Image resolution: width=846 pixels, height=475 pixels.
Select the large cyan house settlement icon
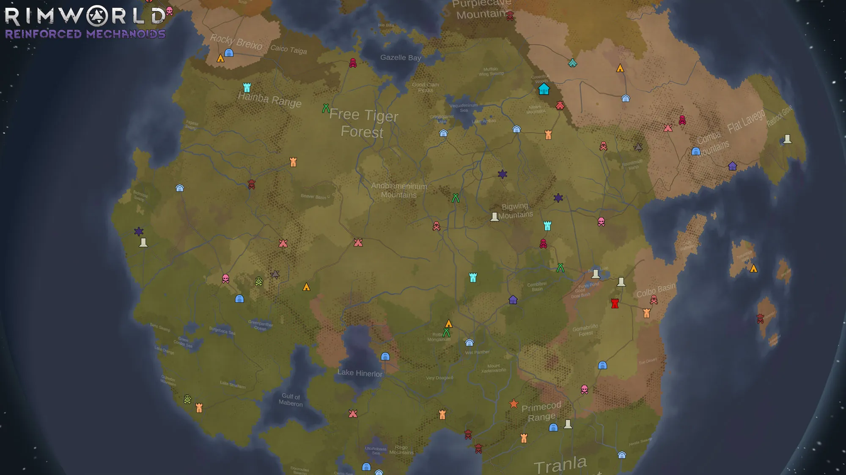point(544,89)
